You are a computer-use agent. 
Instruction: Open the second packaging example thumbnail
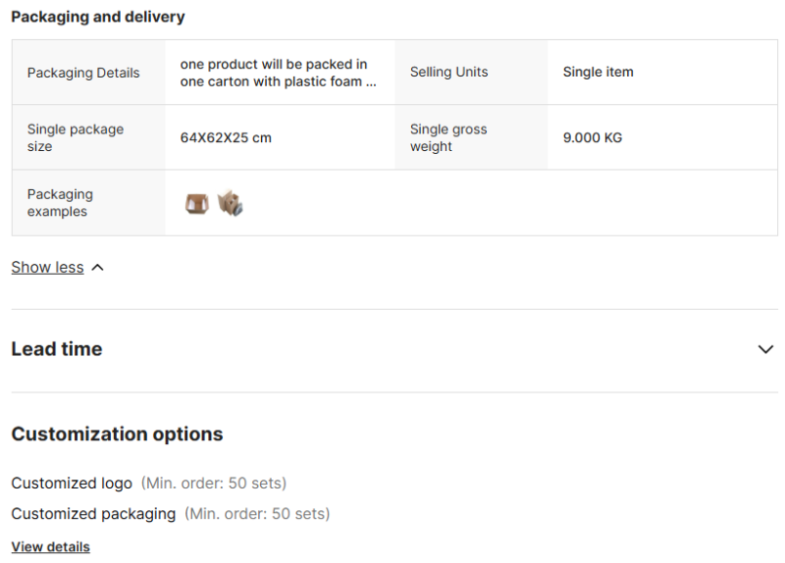click(x=230, y=204)
